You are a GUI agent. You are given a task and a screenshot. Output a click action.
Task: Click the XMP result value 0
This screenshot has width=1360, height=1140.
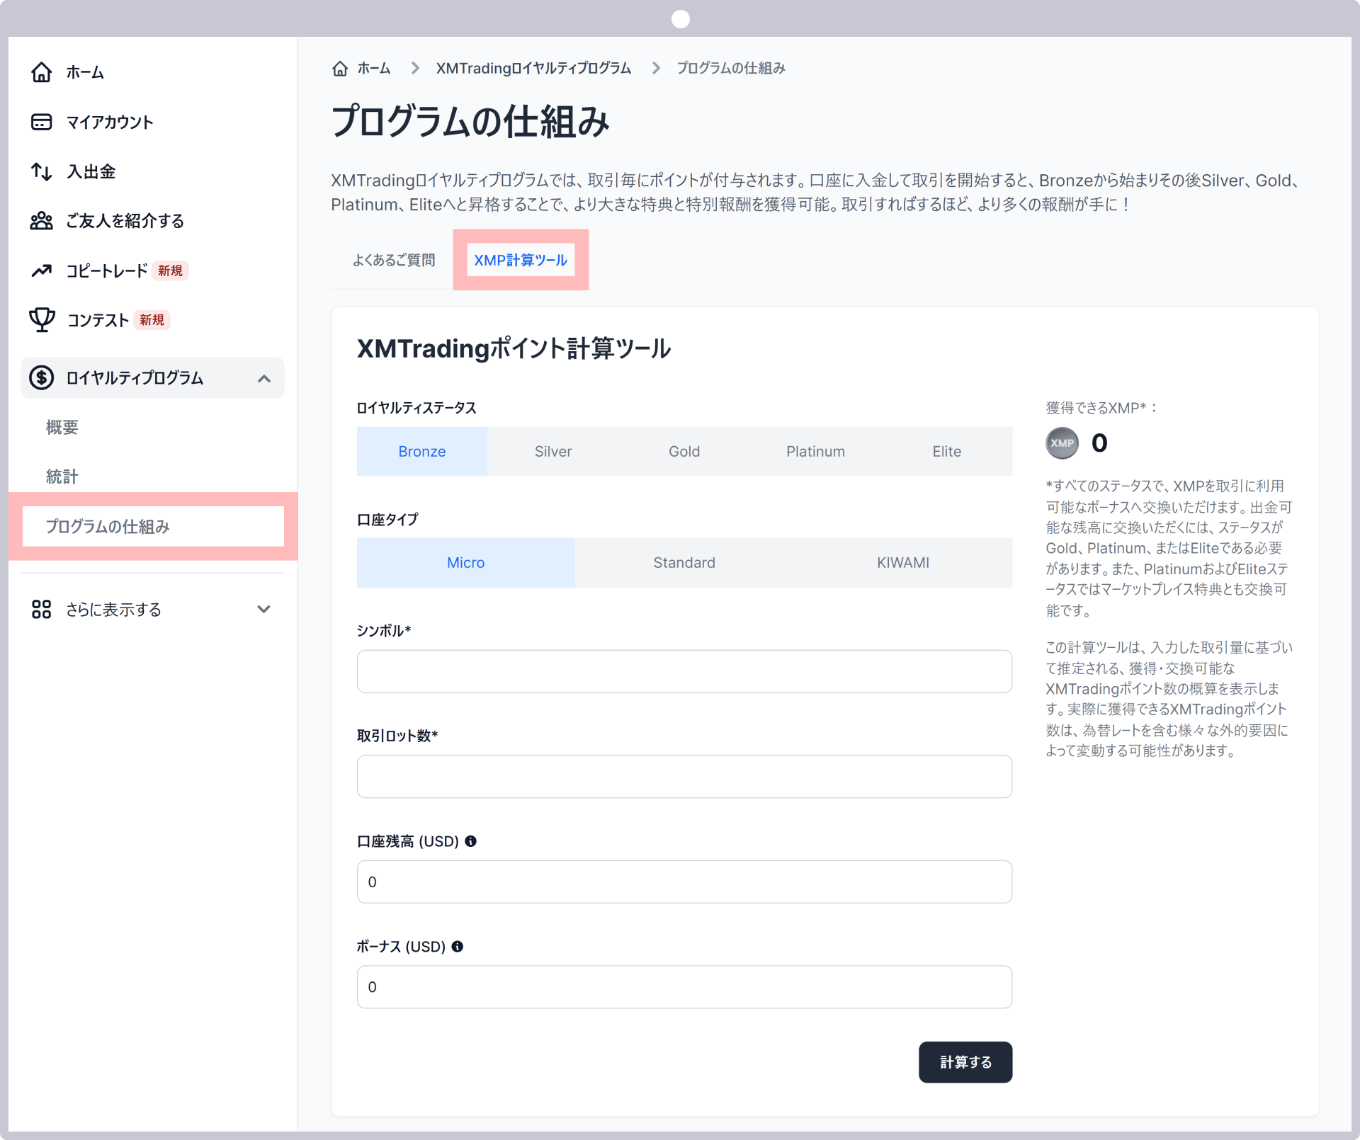[1099, 443]
